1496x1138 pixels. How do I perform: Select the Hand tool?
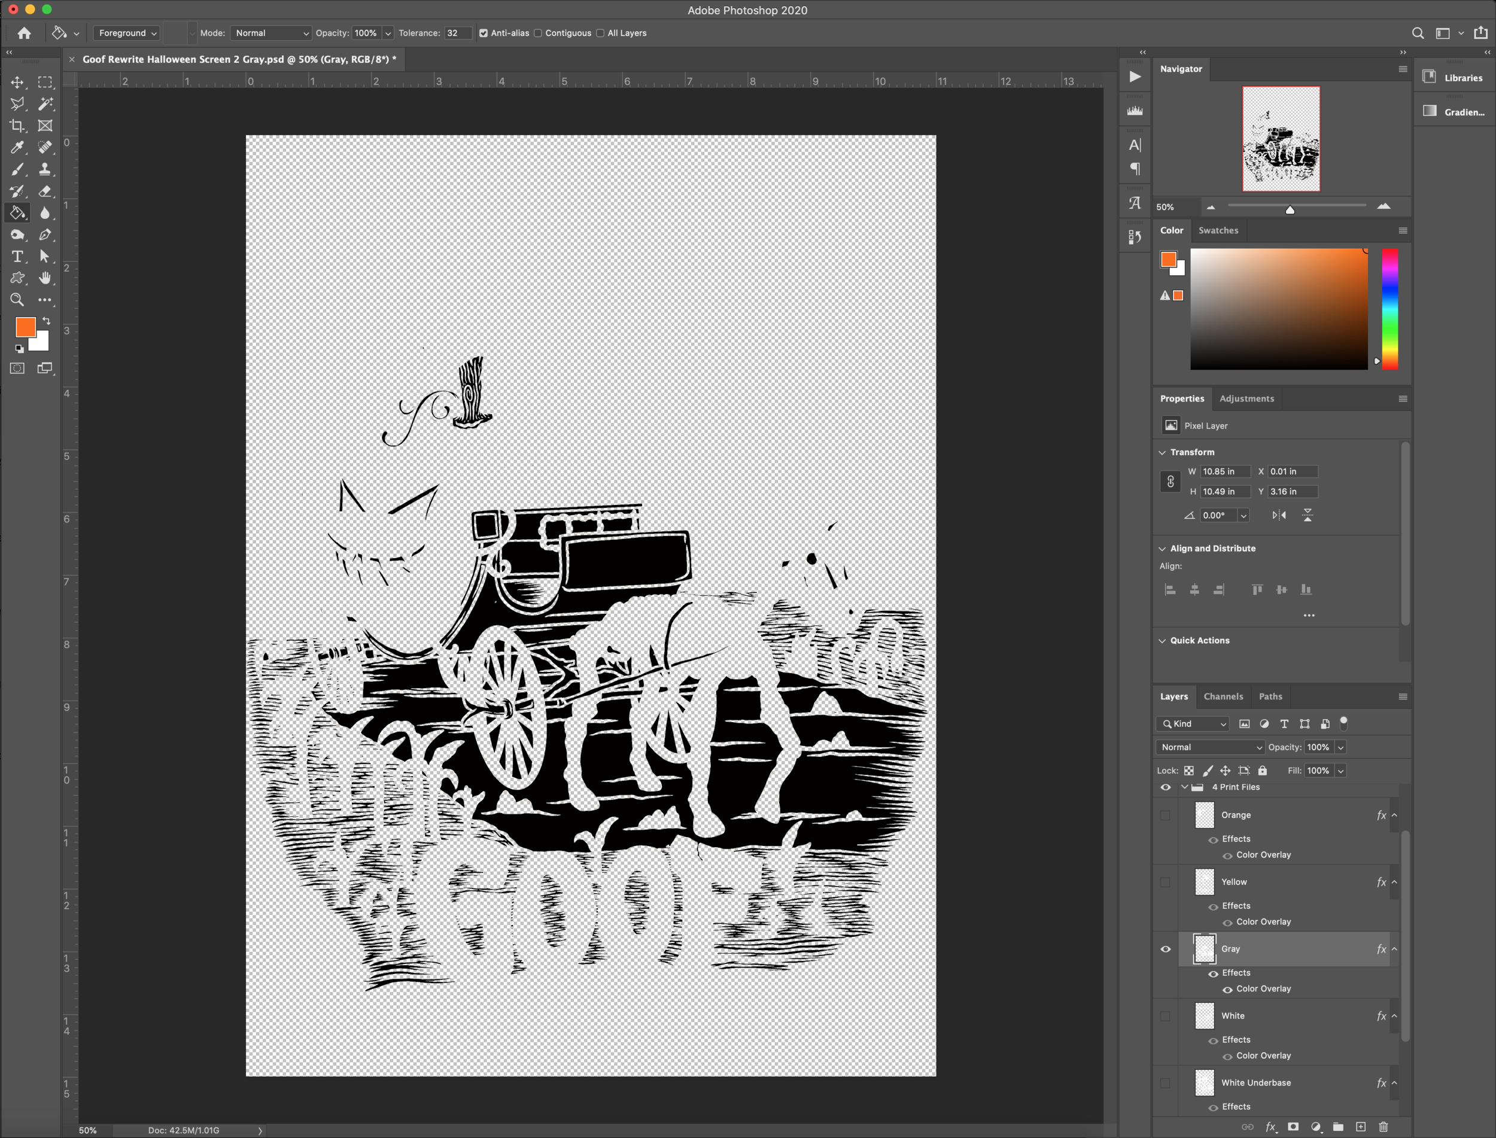click(45, 278)
